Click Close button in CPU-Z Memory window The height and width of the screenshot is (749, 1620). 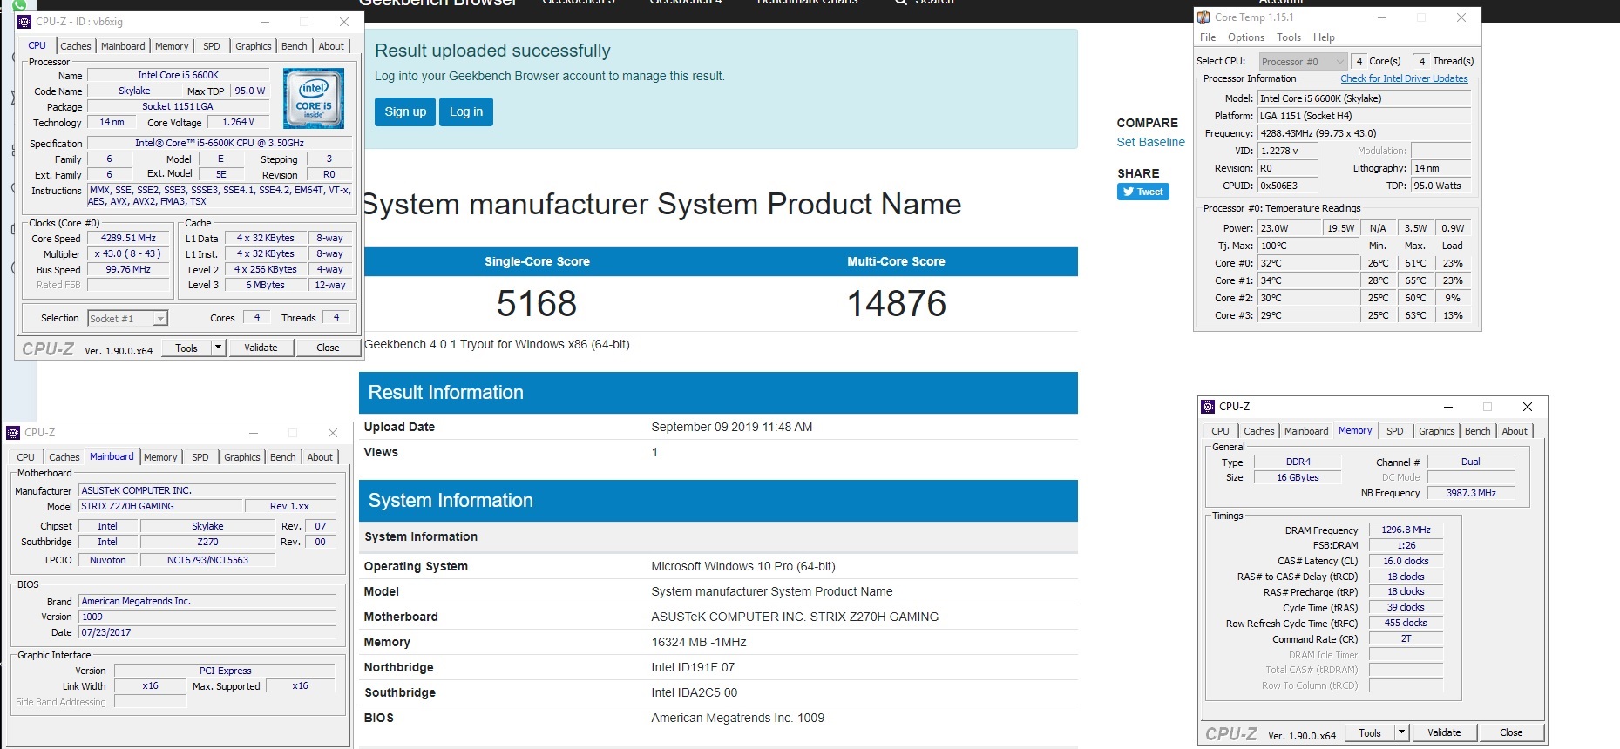click(x=1511, y=732)
